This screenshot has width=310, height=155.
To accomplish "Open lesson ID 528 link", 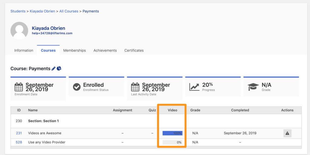I will pyautogui.click(x=19, y=142).
